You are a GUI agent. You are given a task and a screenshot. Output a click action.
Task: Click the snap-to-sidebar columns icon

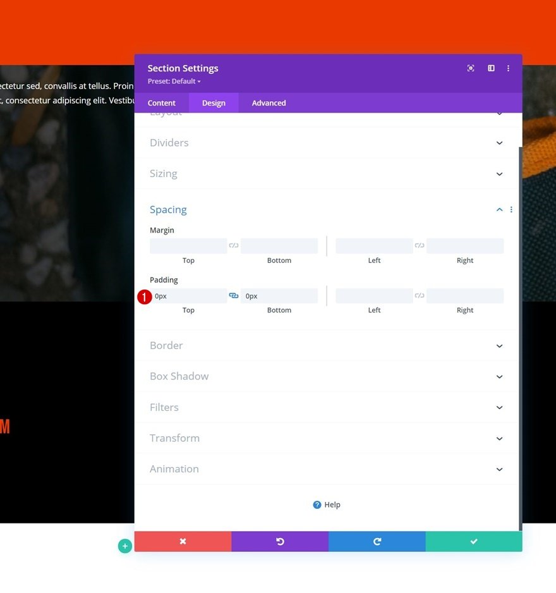(491, 68)
